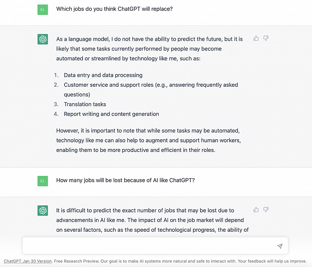
Task: Like the answer about jobs lost
Action: [x=256, y=209]
